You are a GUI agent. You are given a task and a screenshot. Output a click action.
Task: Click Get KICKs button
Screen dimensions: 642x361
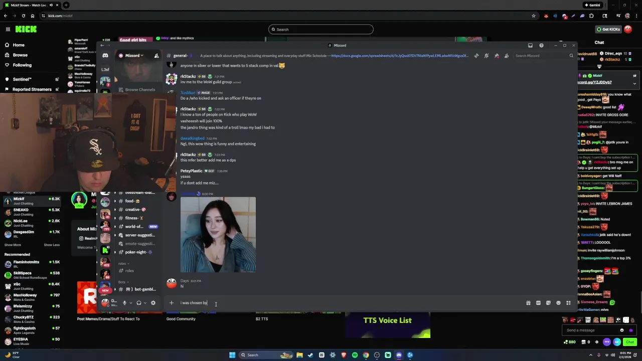pyautogui.click(x=608, y=30)
